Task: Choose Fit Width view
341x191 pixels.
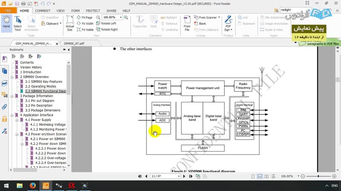Action: [x=85, y=23]
